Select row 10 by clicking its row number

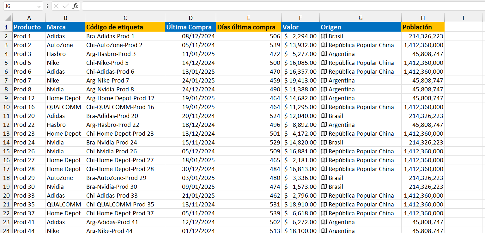[x=6, y=107]
